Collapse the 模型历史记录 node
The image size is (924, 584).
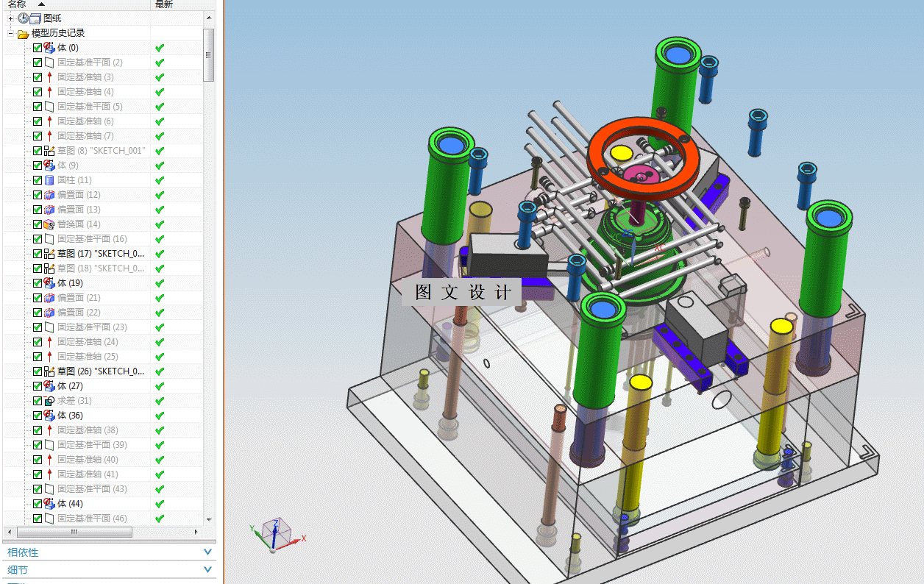11,33
